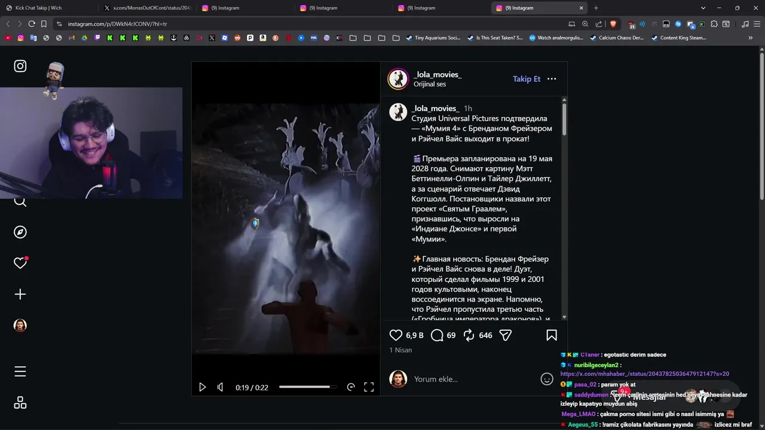Open the Explore compass icon
Screen dimensions: 765x430
tap(20, 232)
